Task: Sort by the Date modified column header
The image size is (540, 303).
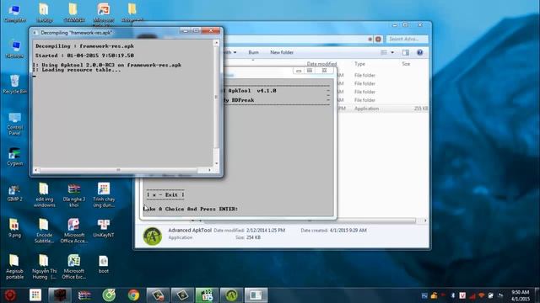Action: click(321, 64)
